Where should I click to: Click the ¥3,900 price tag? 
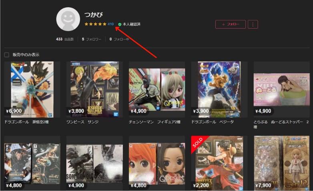coord(201,111)
